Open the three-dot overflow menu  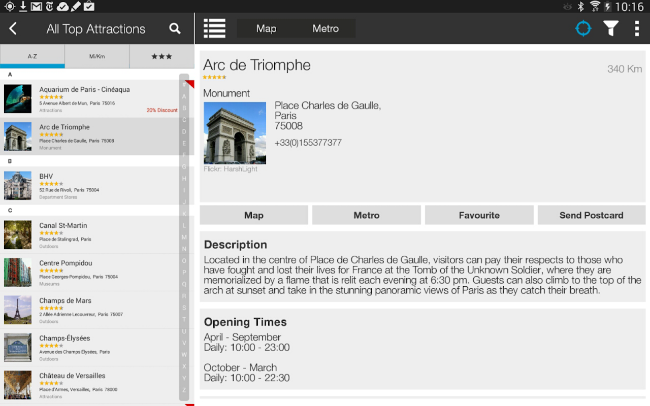coord(637,28)
